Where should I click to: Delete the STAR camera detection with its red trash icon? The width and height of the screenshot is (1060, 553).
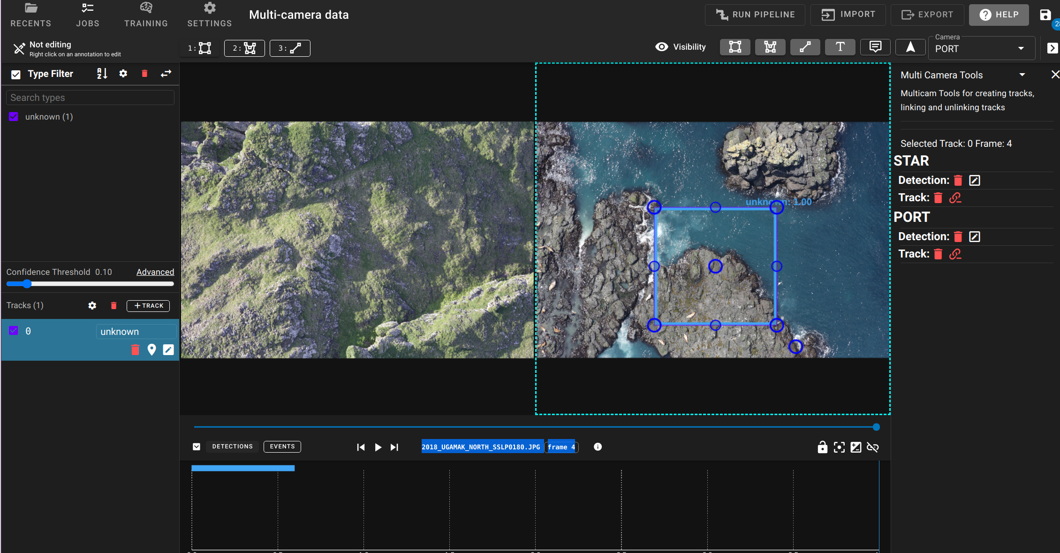tap(958, 181)
